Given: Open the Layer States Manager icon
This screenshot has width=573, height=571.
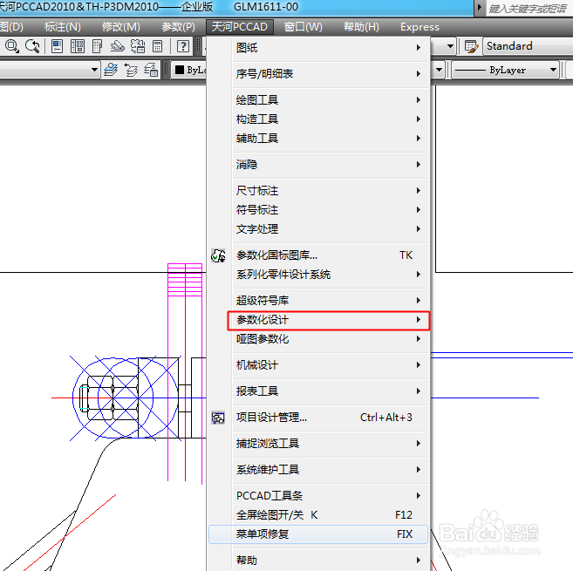Looking at the screenshot, I should click(x=151, y=70).
